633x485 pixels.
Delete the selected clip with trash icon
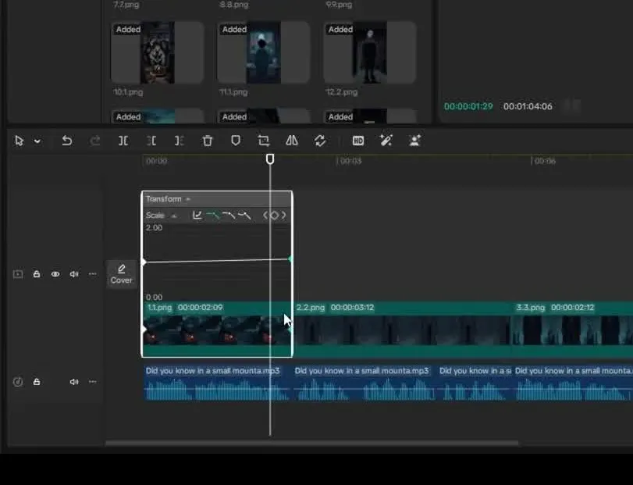[208, 141]
